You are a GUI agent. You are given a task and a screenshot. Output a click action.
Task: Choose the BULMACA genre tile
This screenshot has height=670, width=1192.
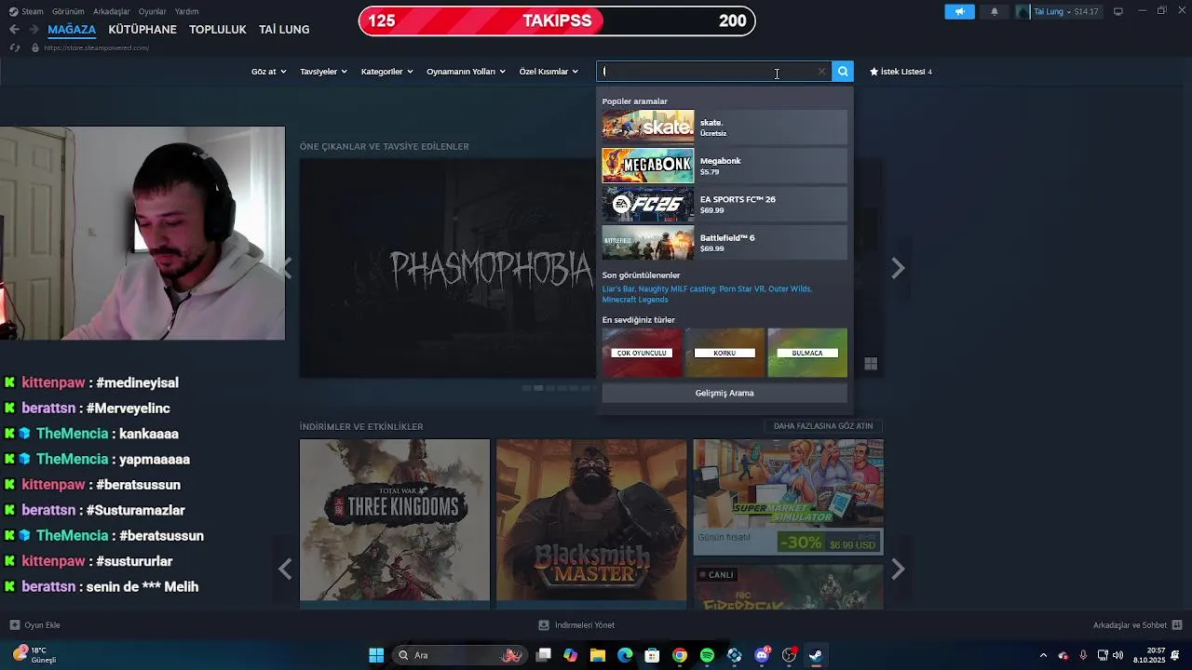point(807,353)
